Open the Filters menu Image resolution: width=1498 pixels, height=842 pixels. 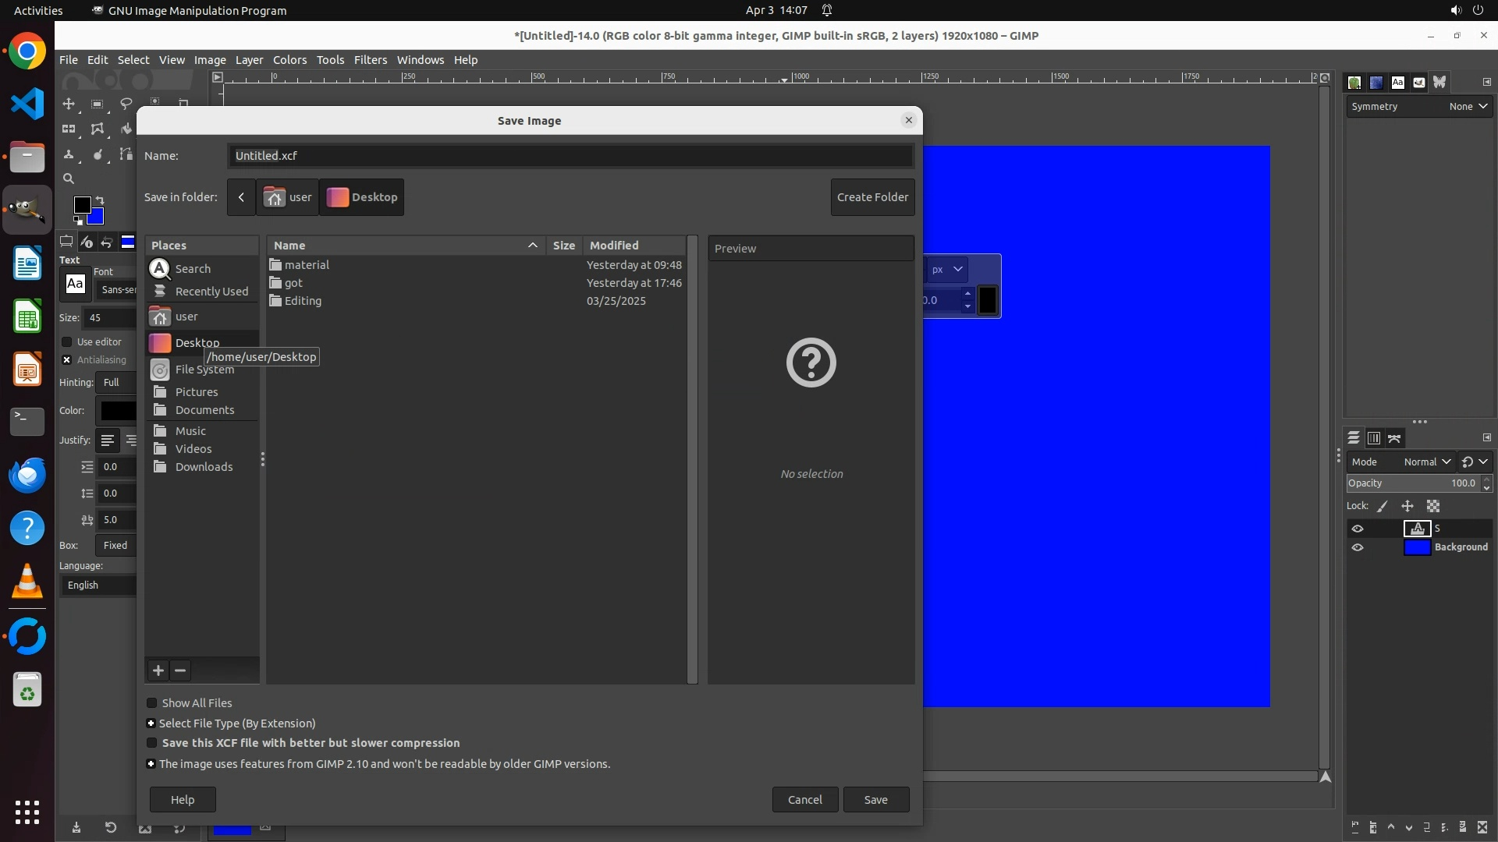pyautogui.click(x=370, y=60)
